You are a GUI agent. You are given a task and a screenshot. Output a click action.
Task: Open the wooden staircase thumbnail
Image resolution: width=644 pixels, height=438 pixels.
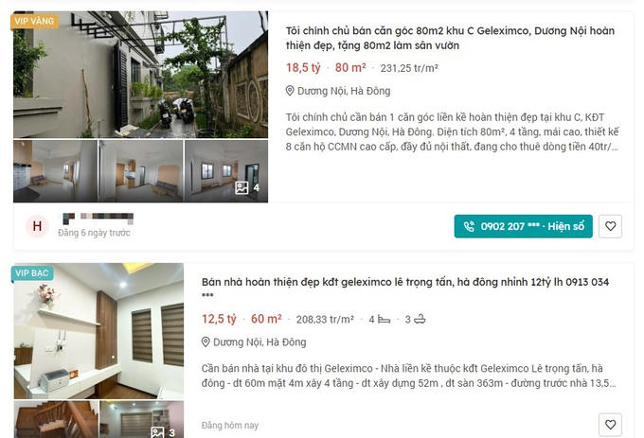tap(56, 419)
